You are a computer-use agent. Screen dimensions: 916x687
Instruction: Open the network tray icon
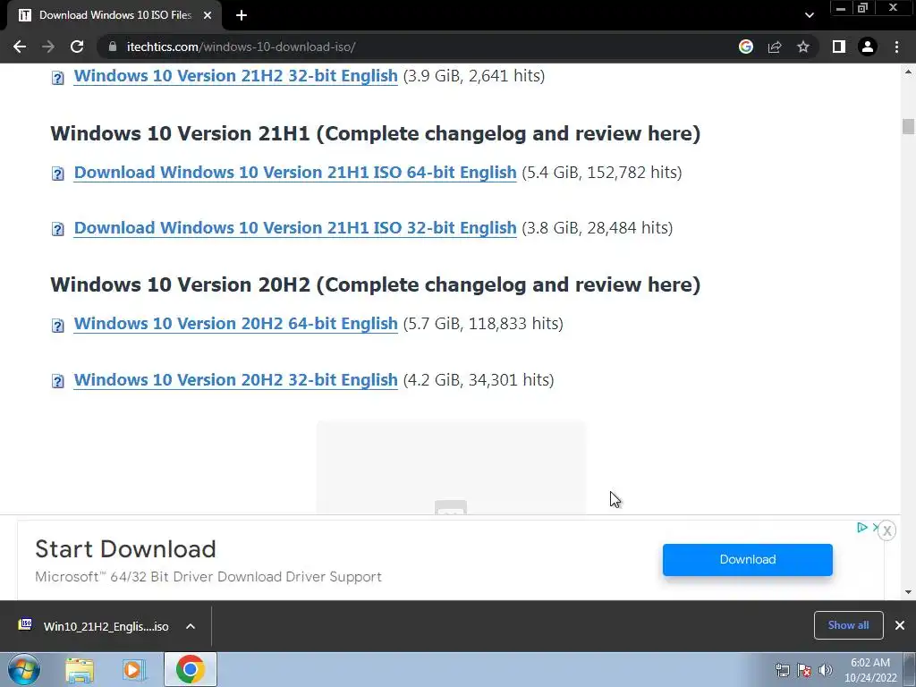click(x=782, y=670)
